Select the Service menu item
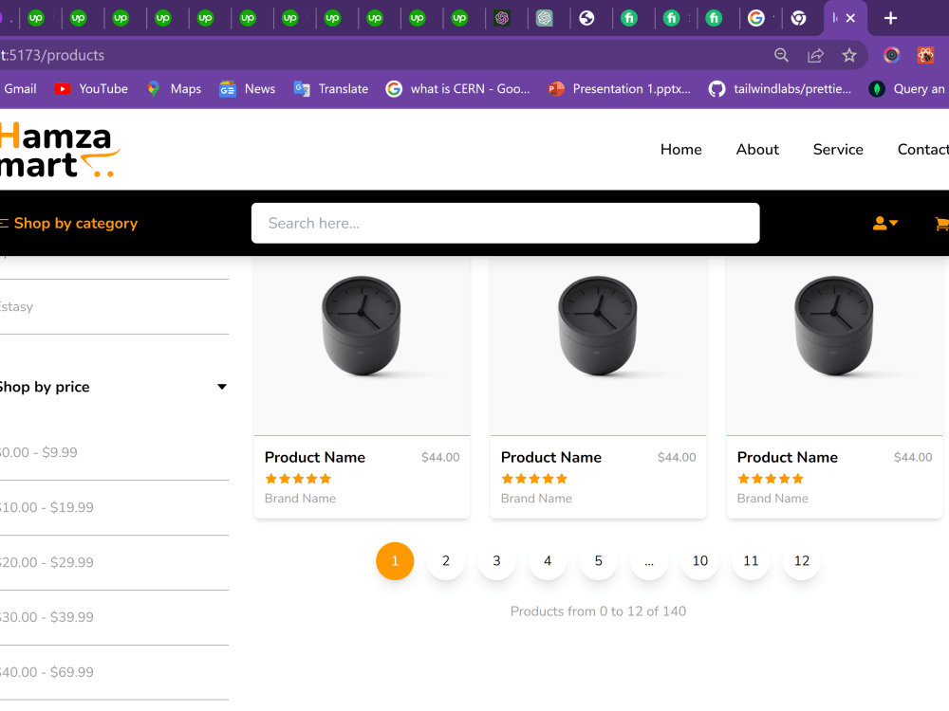 (x=838, y=149)
